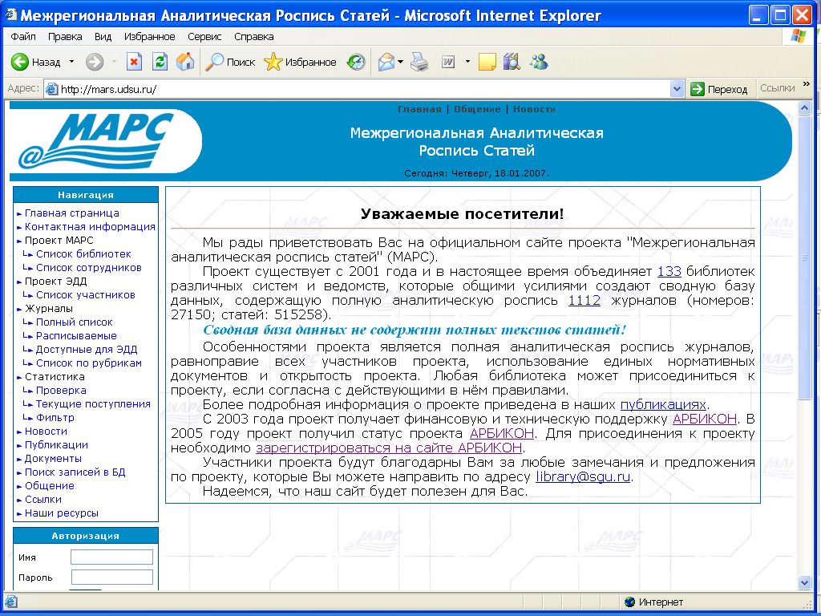Open History toolbar icon
Screen dimensions: 821x616
[x=356, y=62]
